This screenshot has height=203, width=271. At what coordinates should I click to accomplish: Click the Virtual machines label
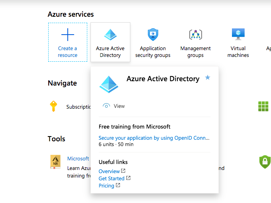tap(238, 52)
